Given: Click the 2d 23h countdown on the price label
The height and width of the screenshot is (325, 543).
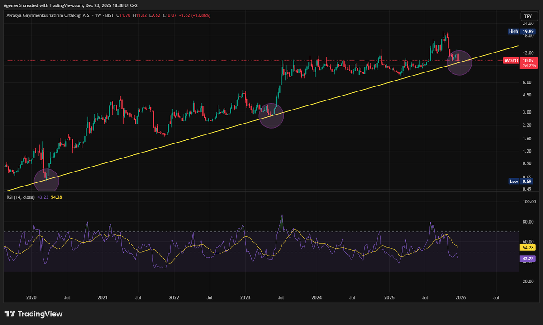Looking at the screenshot, I should coord(529,66).
